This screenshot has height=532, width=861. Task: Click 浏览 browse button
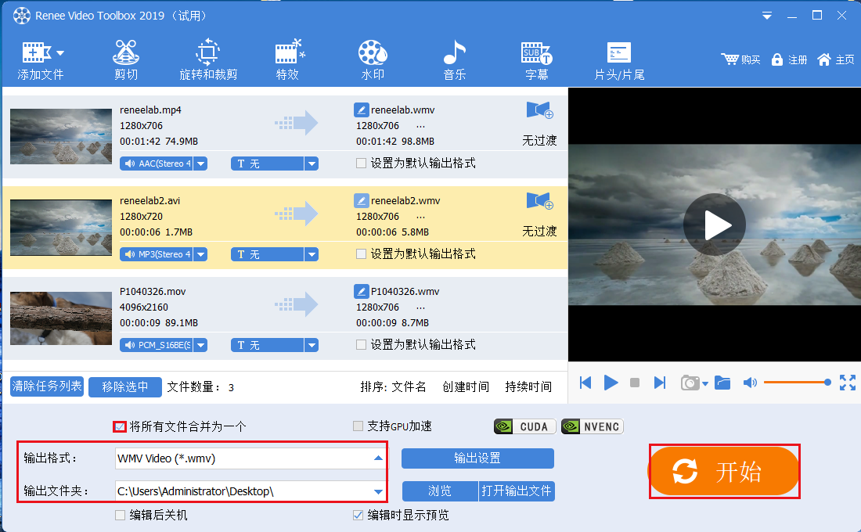coord(440,491)
